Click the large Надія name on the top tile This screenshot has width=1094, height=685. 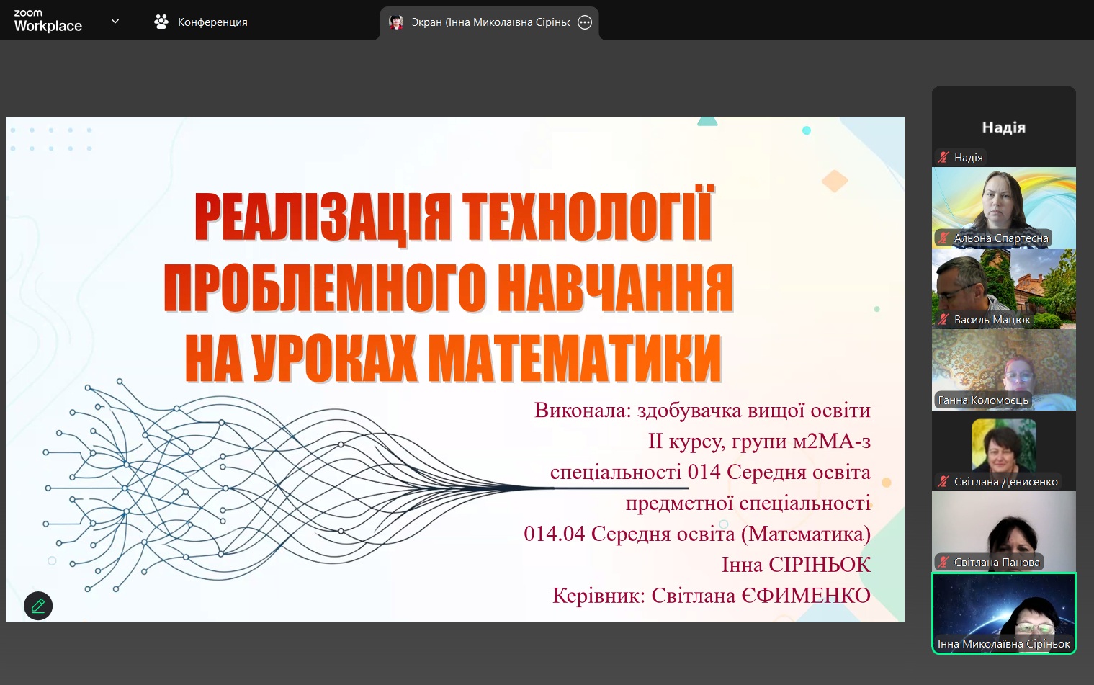click(1003, 127)
